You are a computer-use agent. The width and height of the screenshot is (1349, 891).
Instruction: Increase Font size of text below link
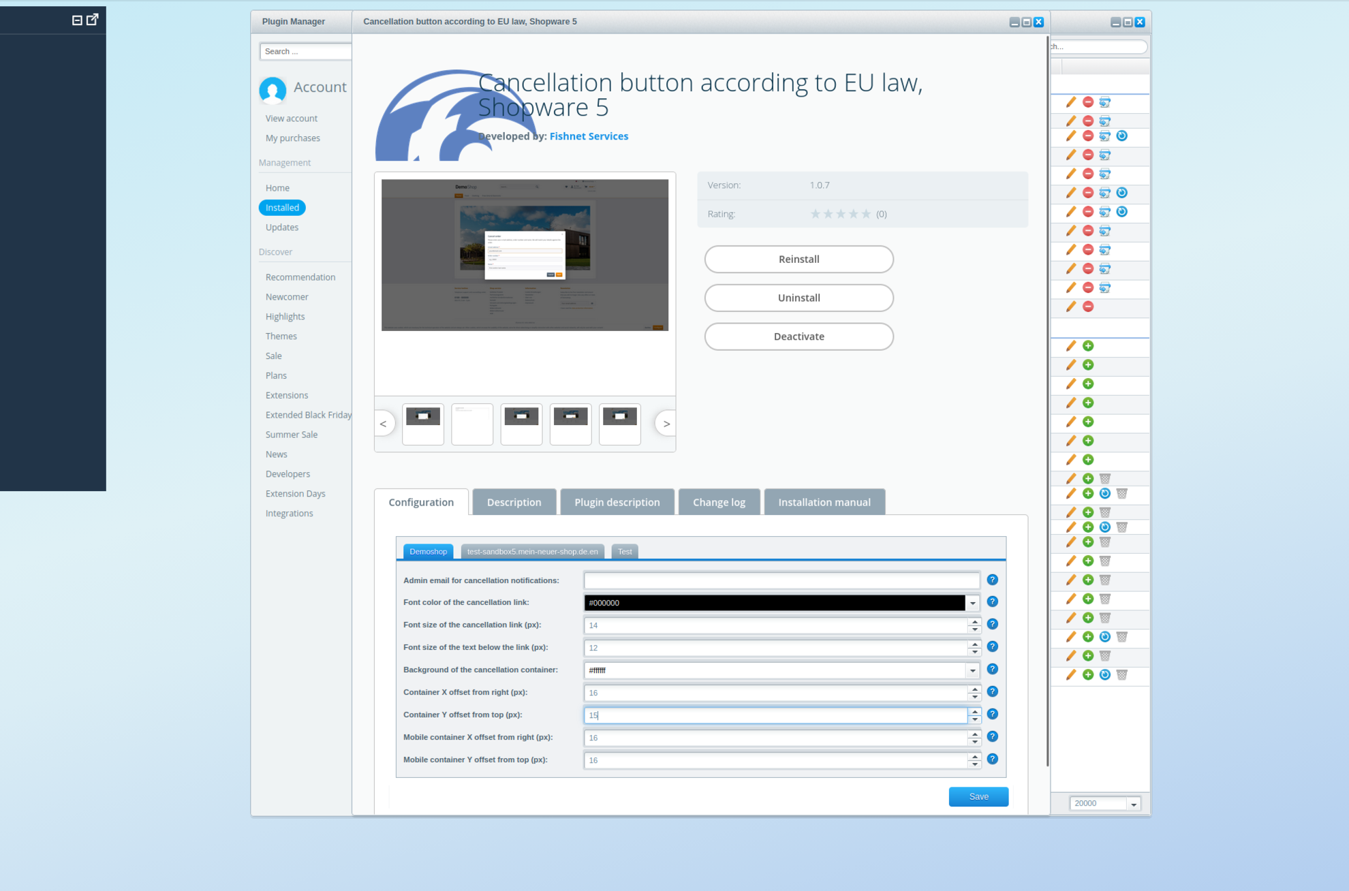[x=975, y=644]
